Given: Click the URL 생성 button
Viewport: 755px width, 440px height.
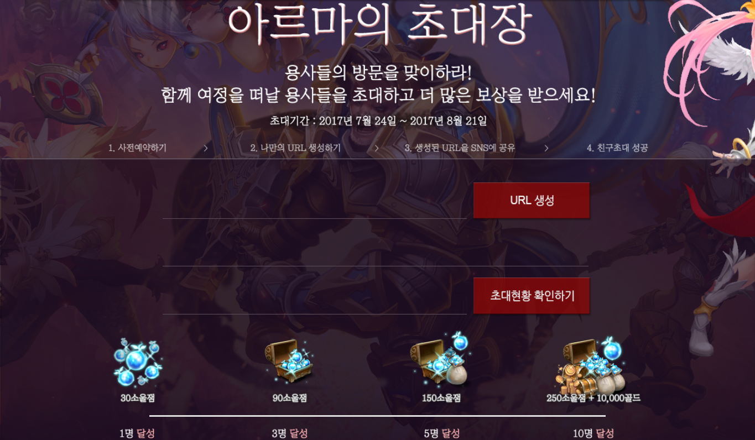Looking at the screenshot, I should click(532, 200).
